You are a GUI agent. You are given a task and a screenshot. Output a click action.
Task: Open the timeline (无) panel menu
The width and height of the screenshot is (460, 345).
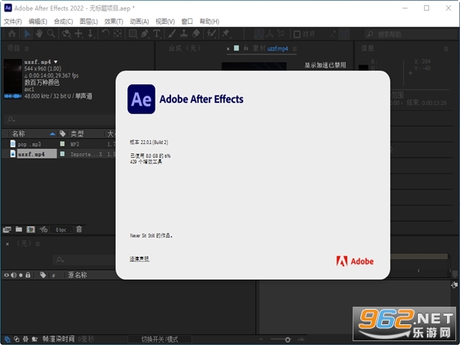pyautogui.click(x=38, y=244)
